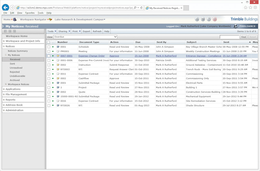The width and height of the screenshot is (260, 171).
Task: Click the Archived item under My Notices
Action: [x=15, y=80]
